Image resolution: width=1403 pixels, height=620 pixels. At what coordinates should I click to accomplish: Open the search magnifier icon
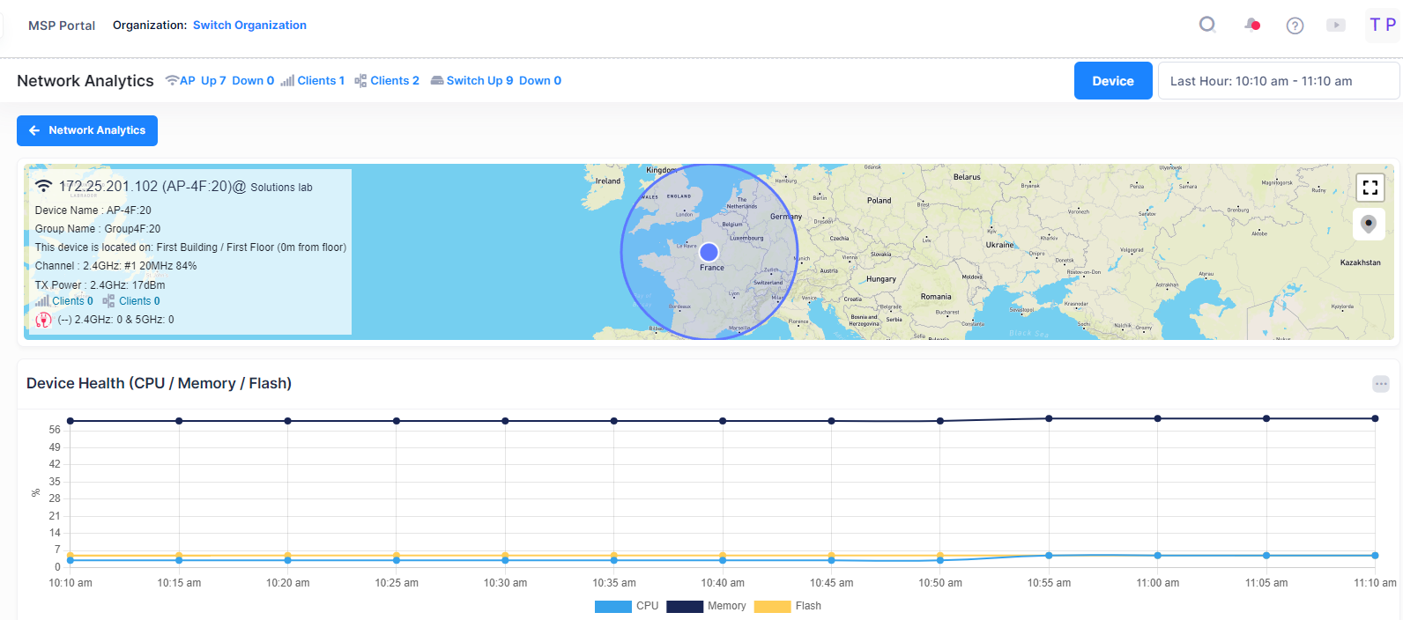click(x=1207, y=25)
